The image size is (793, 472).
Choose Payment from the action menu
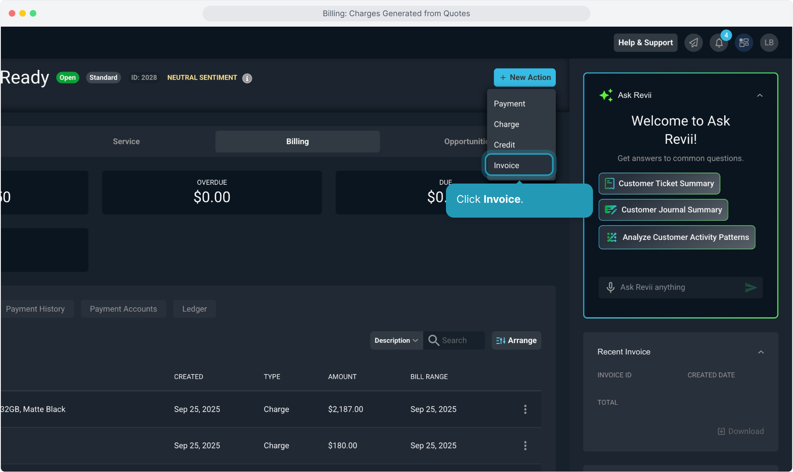point(509,104)
